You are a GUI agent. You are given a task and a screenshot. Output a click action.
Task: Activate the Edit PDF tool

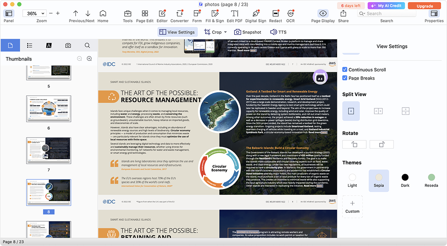coord(234,13)
